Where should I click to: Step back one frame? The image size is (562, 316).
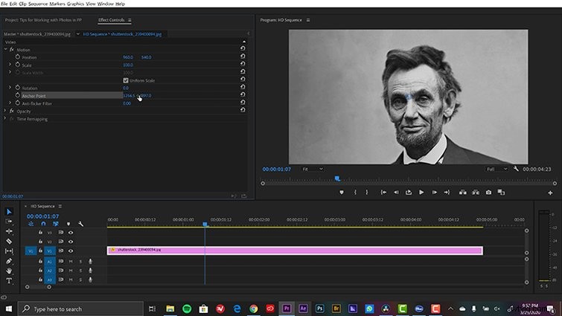[396, 192]
